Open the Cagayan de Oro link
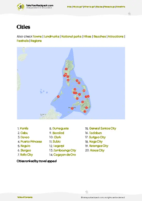The height and width of the screenshot is (201, 142). [65, 154]
